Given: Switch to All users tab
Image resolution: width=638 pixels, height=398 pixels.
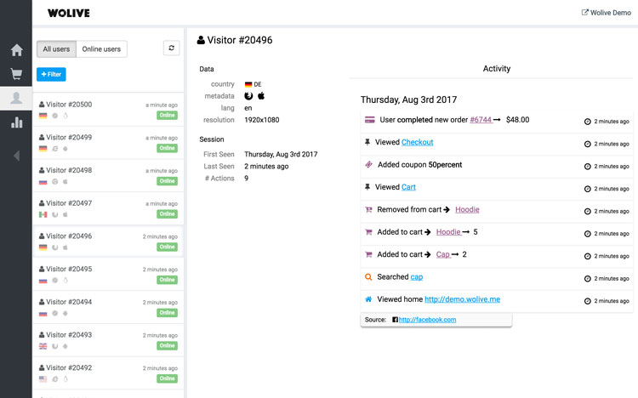Looking at the screenshot, I should 56,48.
